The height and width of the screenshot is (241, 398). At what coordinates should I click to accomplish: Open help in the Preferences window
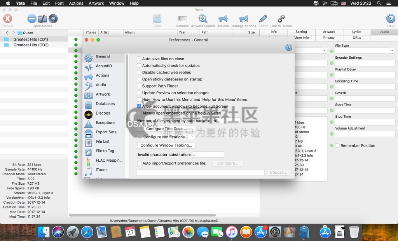tap(289, 47)
